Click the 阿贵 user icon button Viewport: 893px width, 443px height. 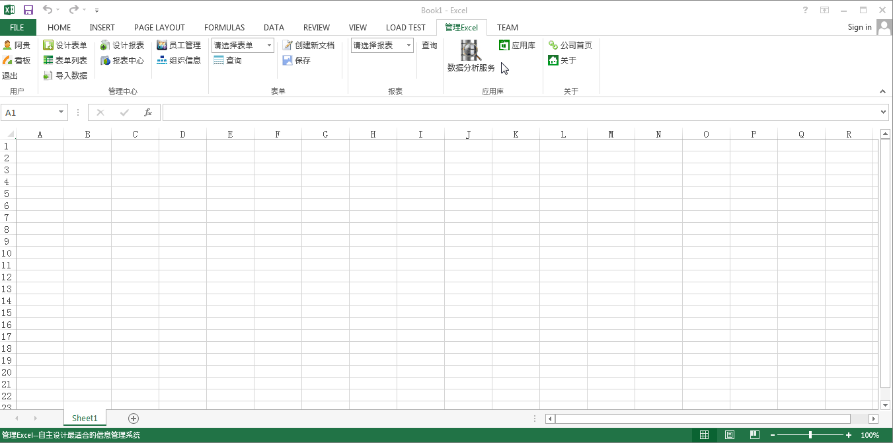(17, 46)
